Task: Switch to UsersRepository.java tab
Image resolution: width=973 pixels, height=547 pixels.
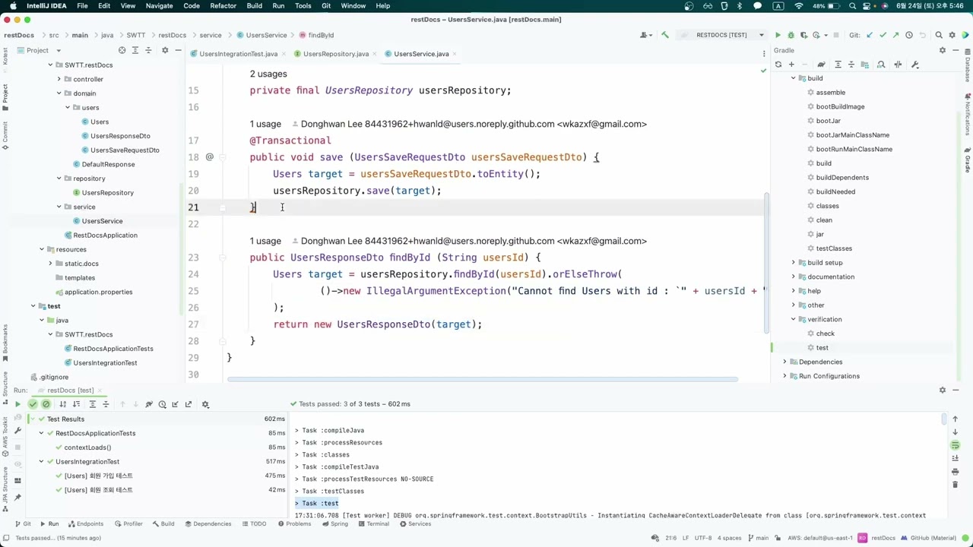Action: click(335, 54)
